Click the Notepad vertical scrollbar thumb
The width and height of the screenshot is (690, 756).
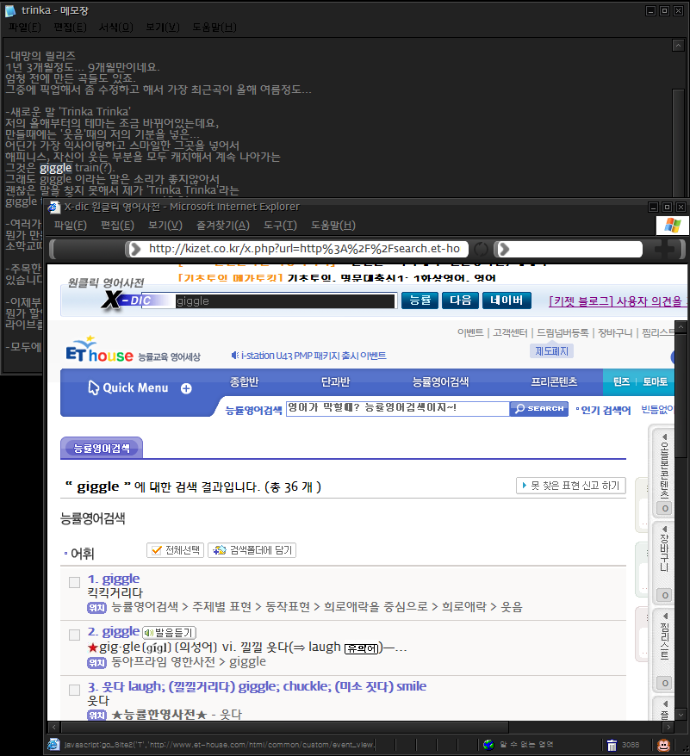pyautogui.click(x=679, y=142)
